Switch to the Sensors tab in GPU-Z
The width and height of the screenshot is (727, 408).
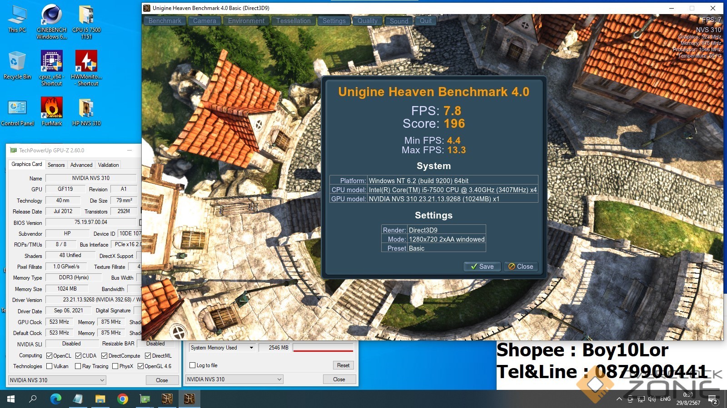pyautogui.click(x=56, y=165)
